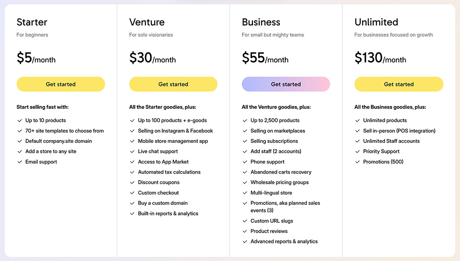Click the checkmark next to Unlimited products

point(357,120)
